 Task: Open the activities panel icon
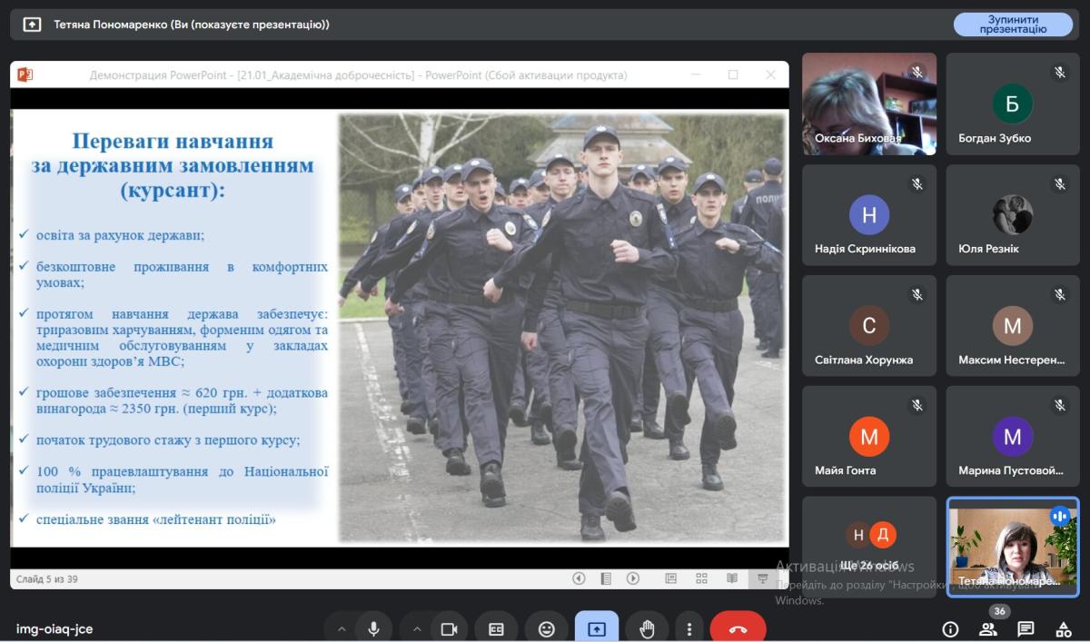point(1064,629)
